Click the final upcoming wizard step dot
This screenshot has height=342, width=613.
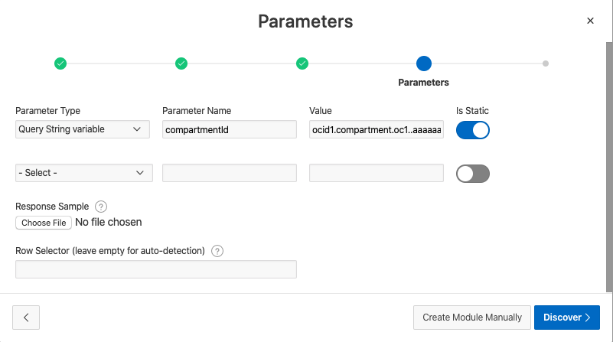pyautogui.click(x=545, y=64)
